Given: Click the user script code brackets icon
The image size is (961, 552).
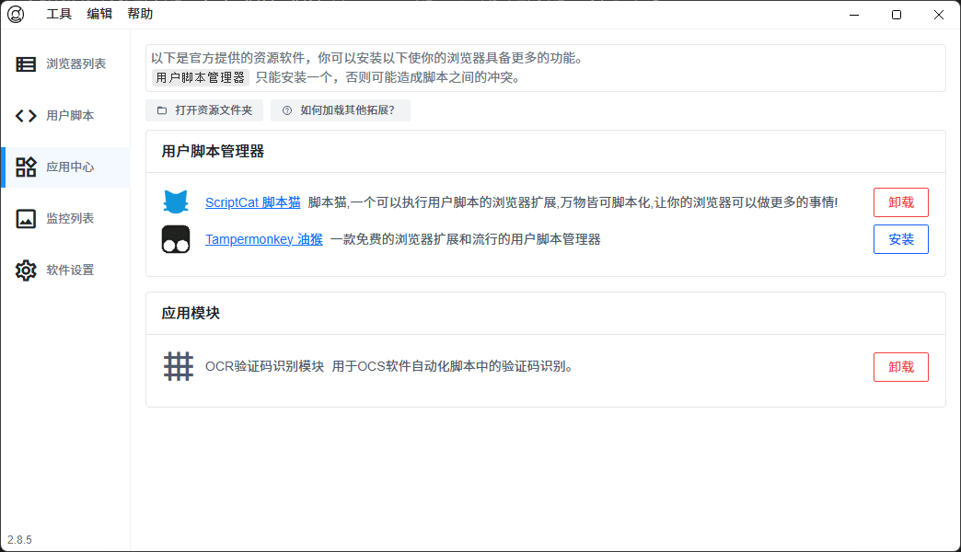Looking at the screenshot, I should point(27,116).
